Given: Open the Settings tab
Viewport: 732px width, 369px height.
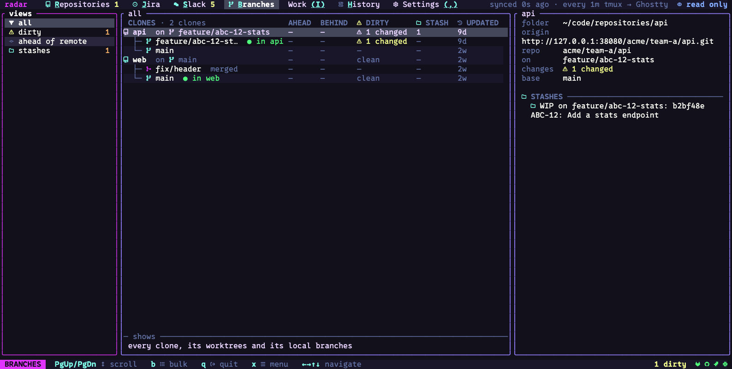Looking at the screenshot, I should point(425,5).
